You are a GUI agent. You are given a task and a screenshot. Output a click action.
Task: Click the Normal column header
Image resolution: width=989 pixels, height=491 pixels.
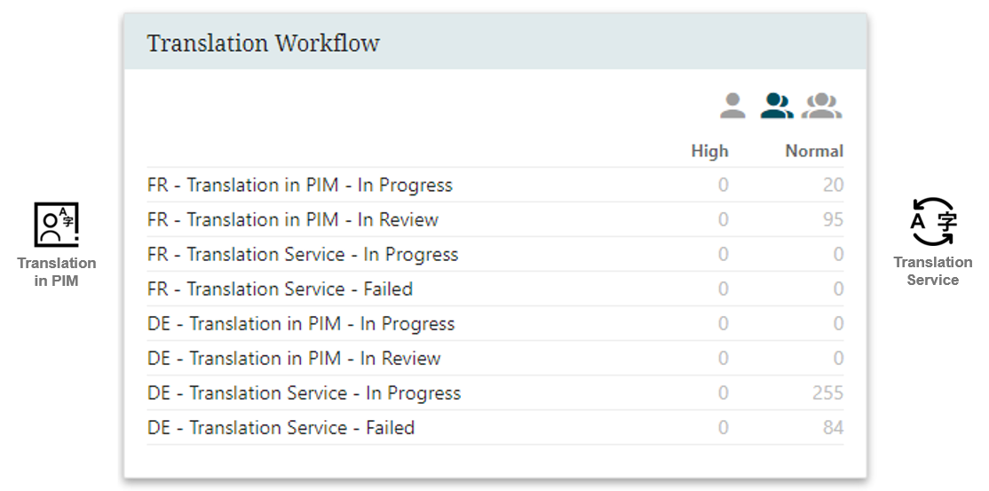pyautogui.click(x=814, y=151)
